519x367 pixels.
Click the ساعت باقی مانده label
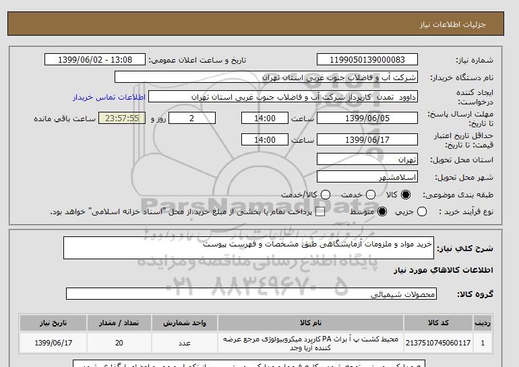pyautogui.click(x=65, y=119)
